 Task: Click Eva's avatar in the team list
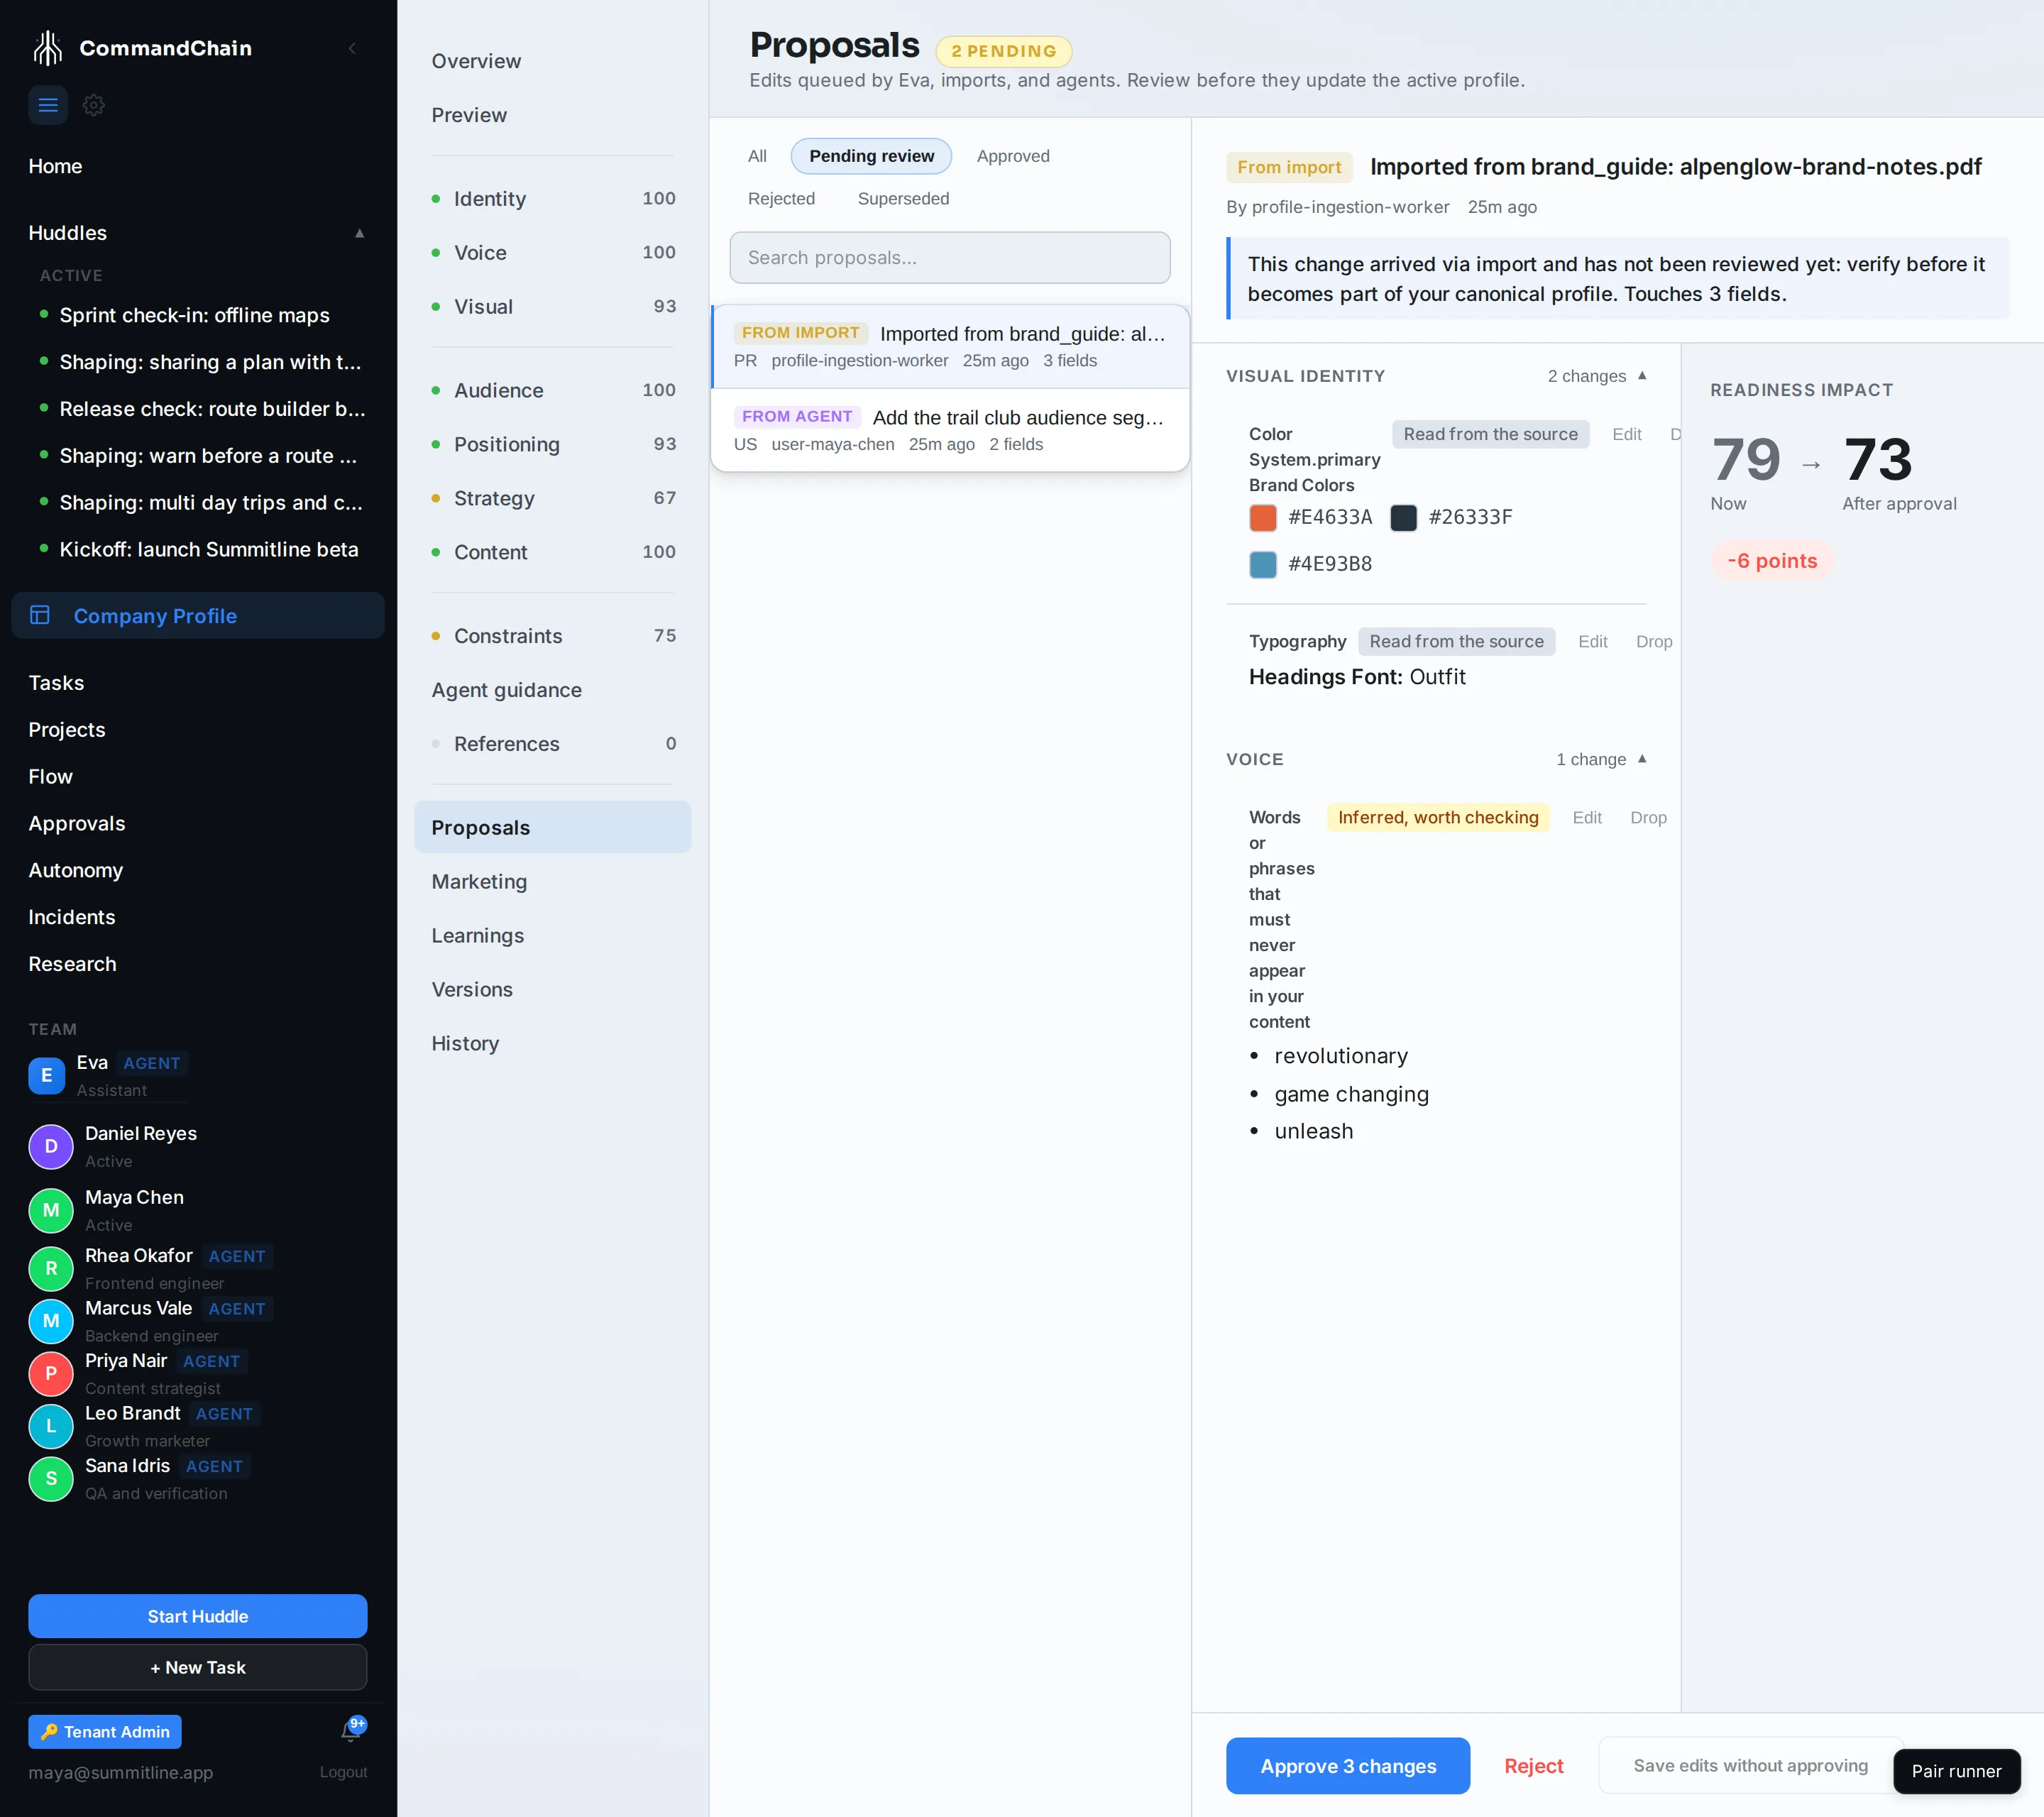pyautogui.click(x=47, y=1075)
